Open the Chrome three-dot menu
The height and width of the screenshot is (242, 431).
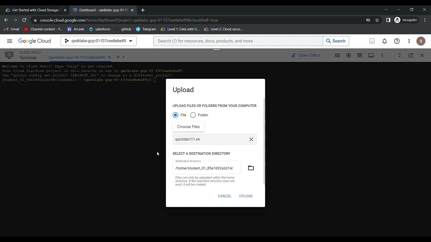click(x=425, y=20)
